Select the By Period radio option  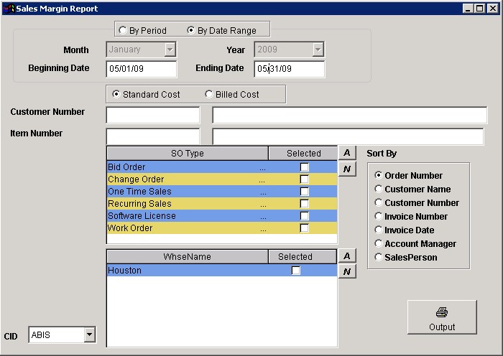click(x=124, y=31)
